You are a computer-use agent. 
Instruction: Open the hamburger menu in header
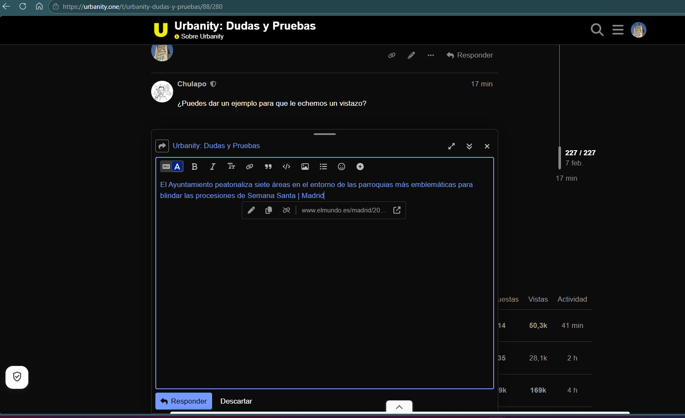coord(618,30)
